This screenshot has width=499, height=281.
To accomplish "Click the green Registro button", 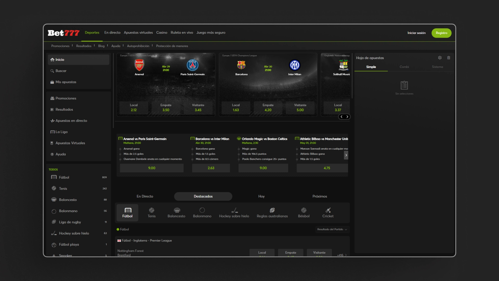I will click(x=441, y=33).
